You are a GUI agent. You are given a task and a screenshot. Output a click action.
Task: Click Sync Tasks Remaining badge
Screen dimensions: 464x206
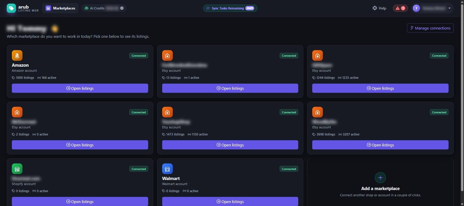230,8
